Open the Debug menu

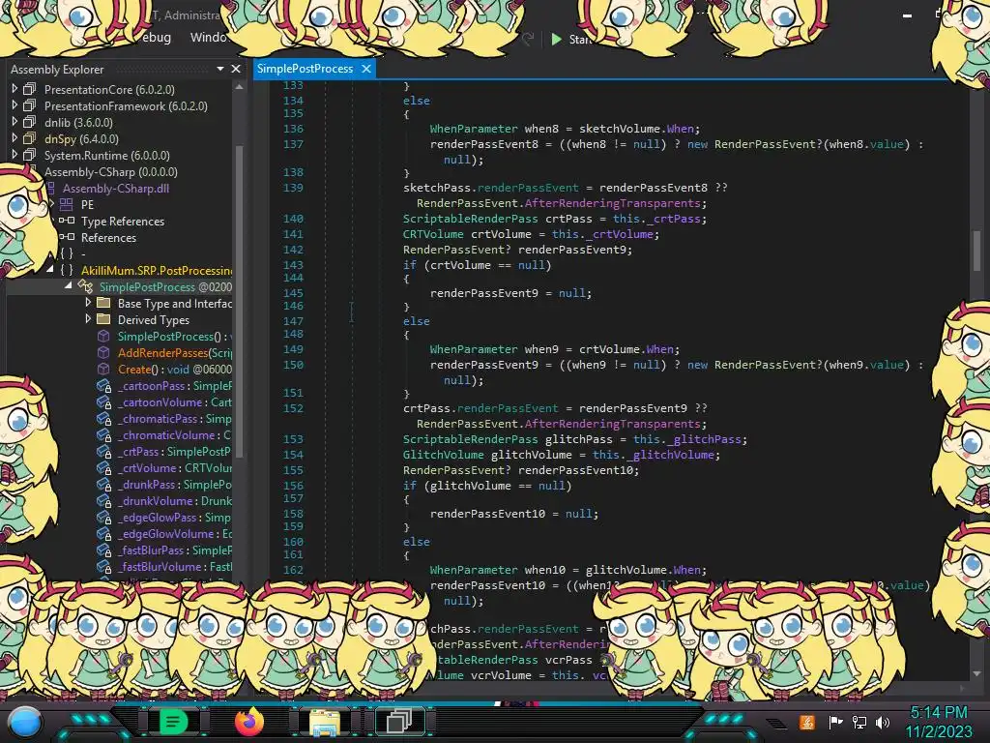155,38
